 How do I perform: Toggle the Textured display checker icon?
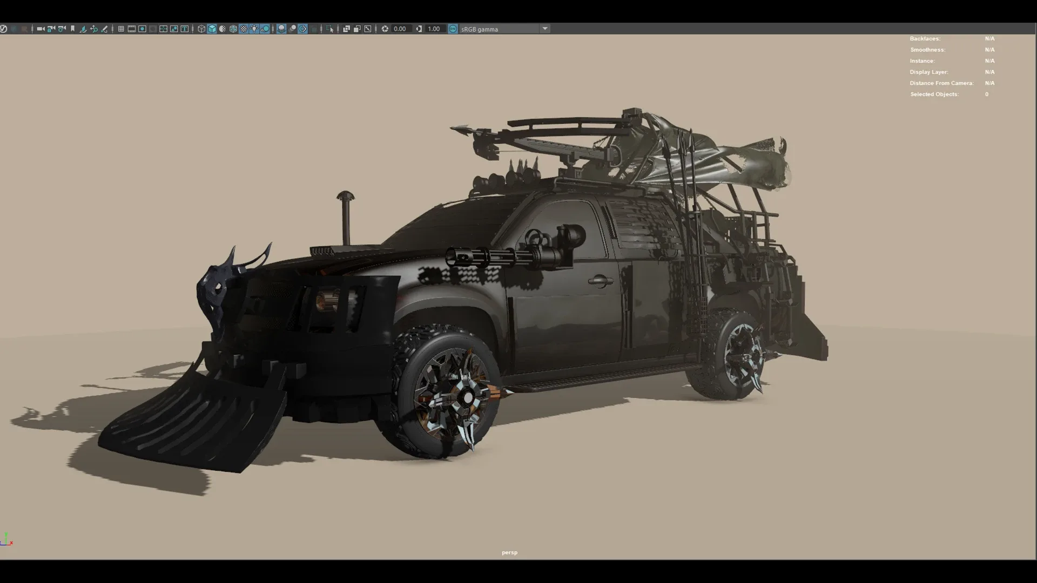(x=244, y=29)
